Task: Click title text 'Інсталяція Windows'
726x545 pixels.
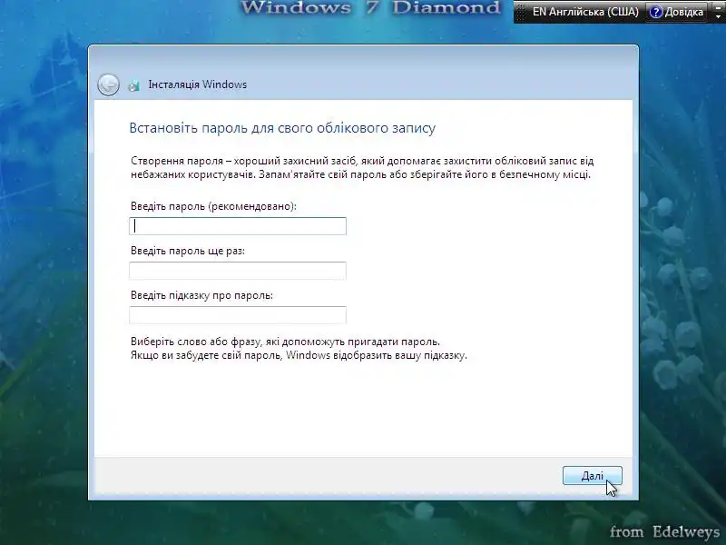Action: point(197,84)
